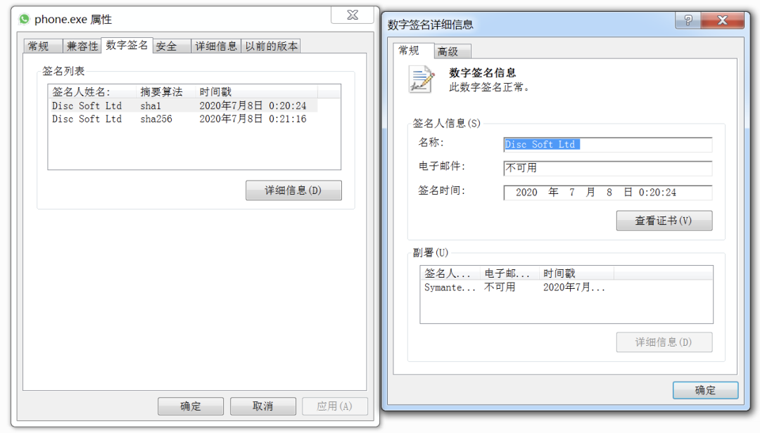Select the 常规 tab in signature details dialog
Screen dimensions: 760x433
414,51
